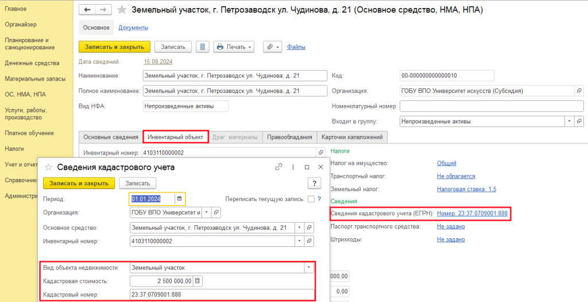
Task: Open the Входит в группу linked record
Action: click(579, 122)
